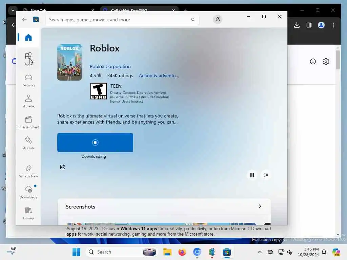Pause the trailer video

(252, 175)
